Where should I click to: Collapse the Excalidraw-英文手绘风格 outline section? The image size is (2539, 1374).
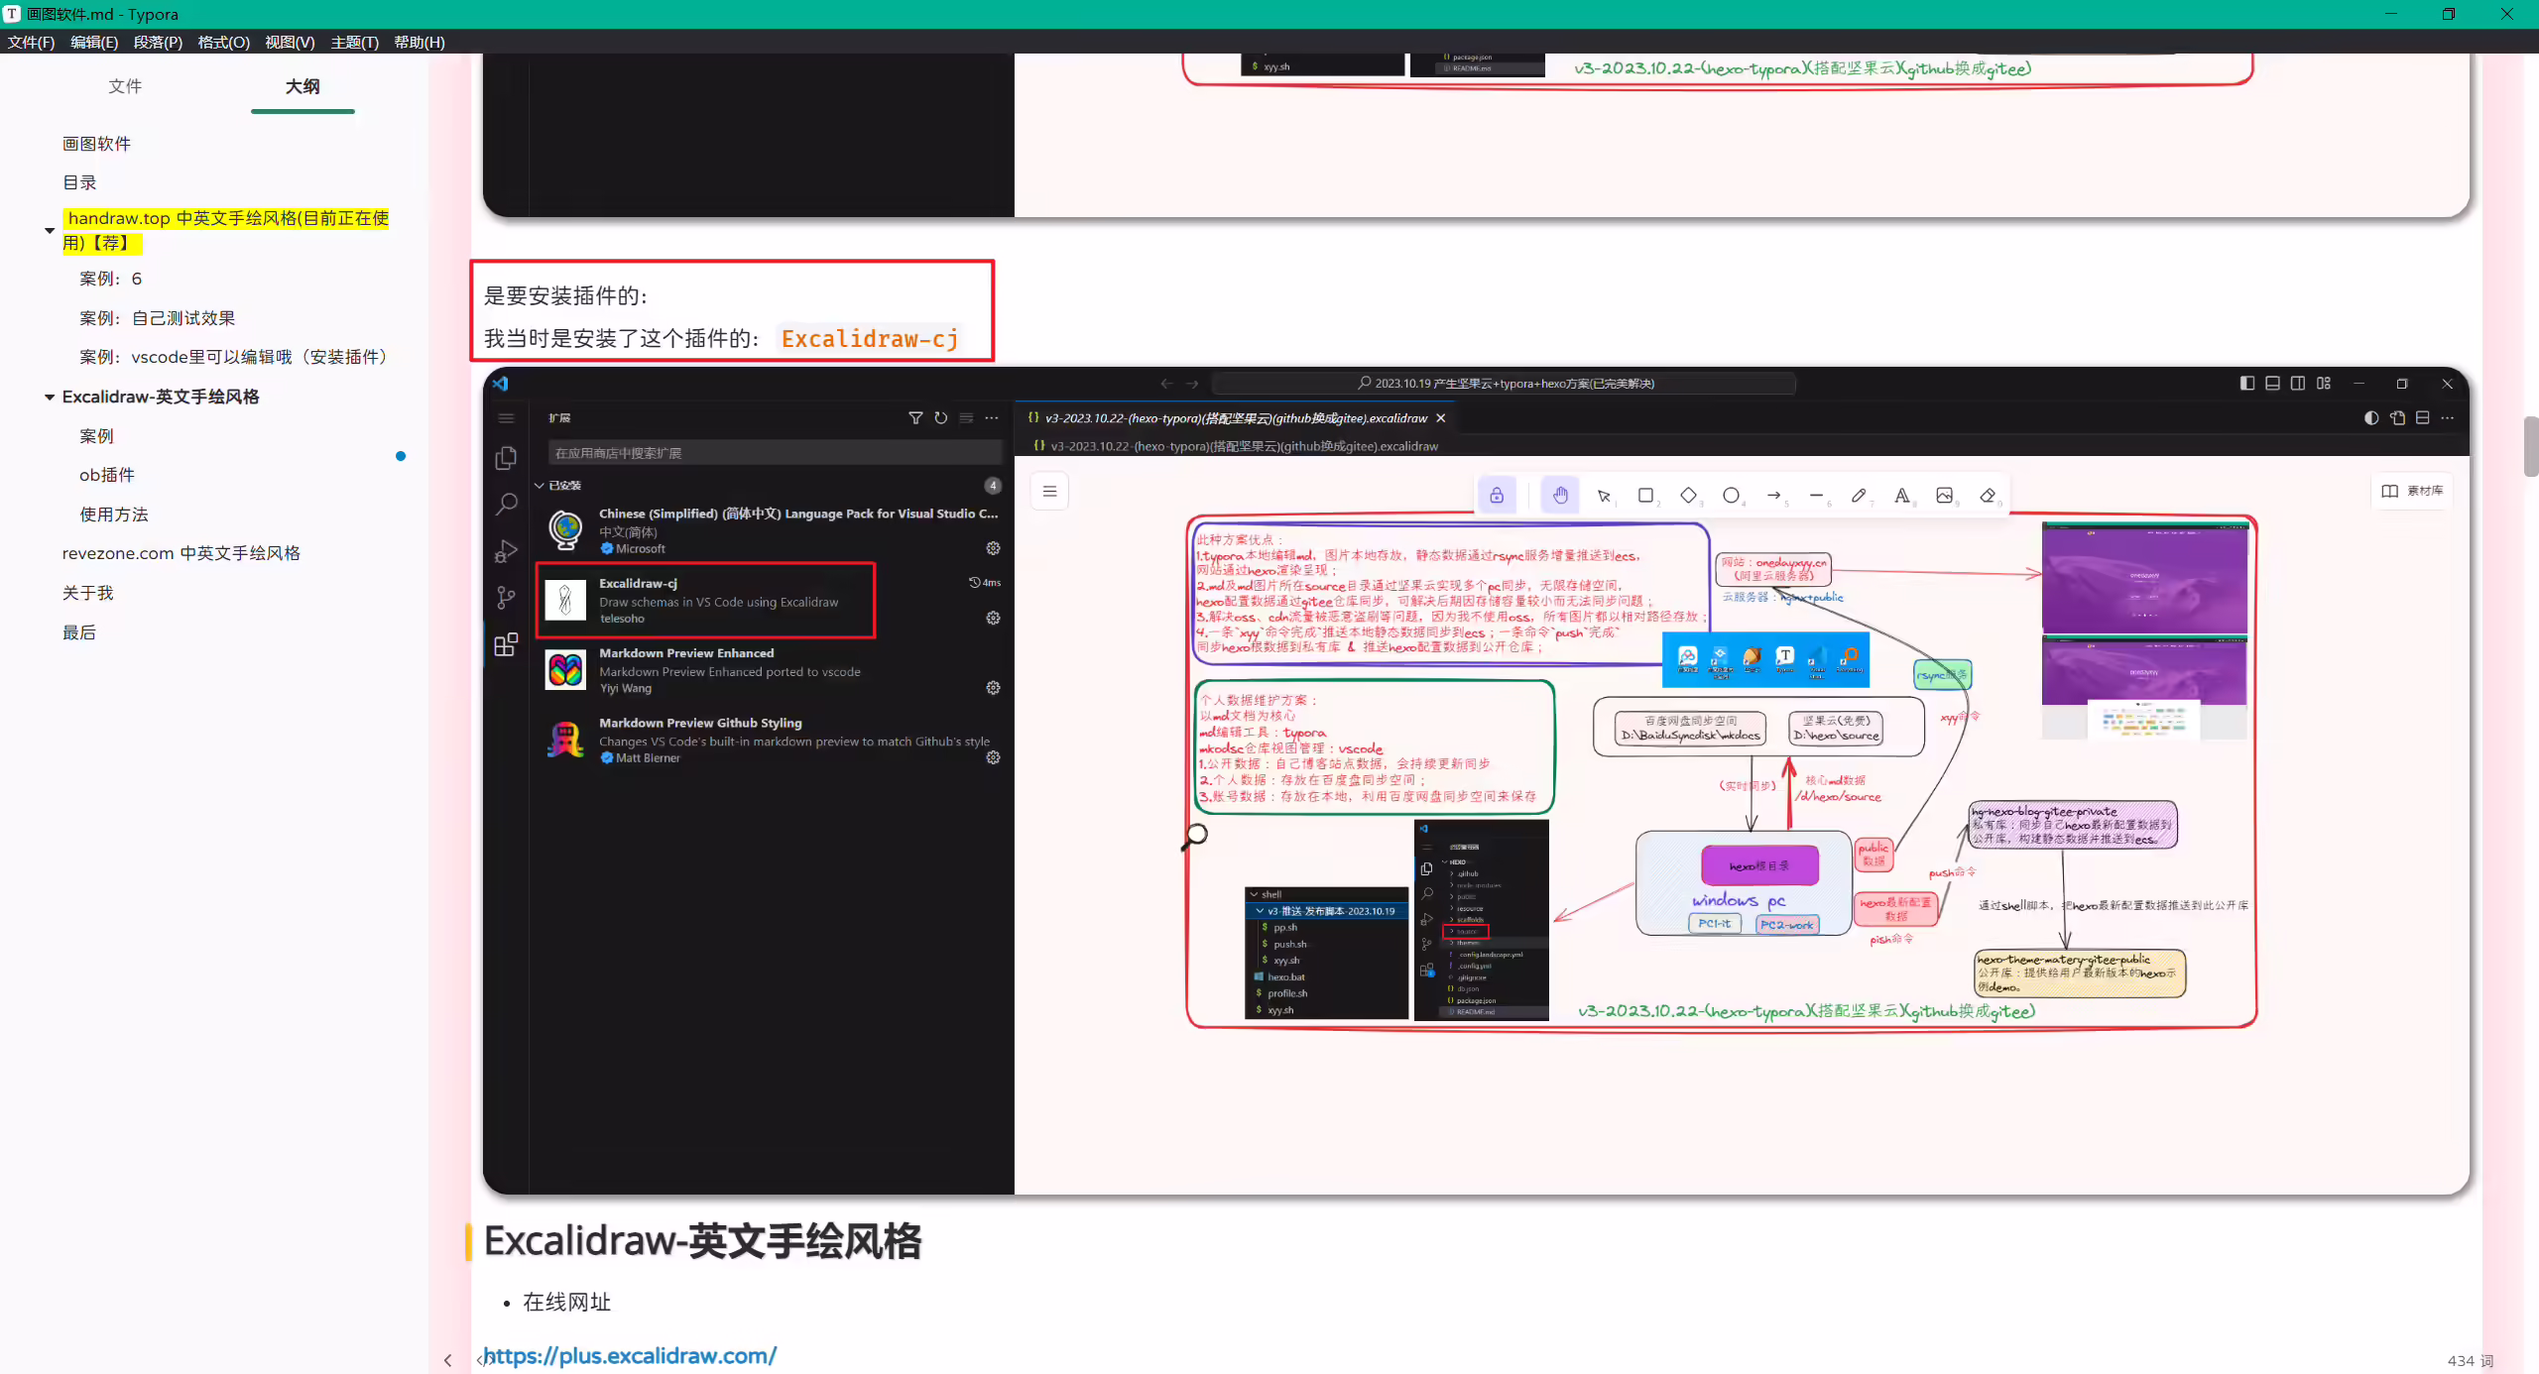49,397
